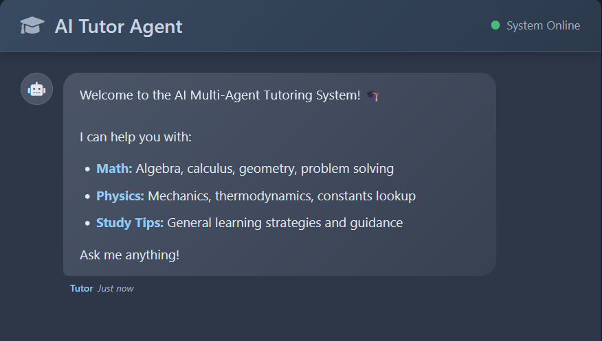
Task: Click the robot avatar icon
Action: coord(36,89)
